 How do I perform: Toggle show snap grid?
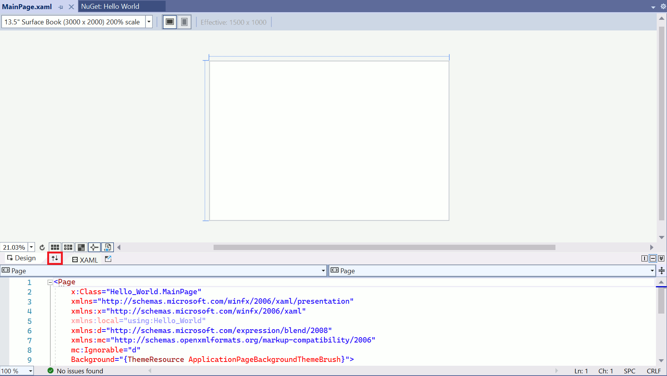click(55, 247)
